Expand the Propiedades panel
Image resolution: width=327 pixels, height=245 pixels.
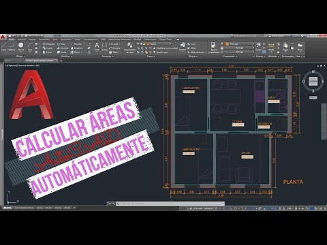point(230,56)
